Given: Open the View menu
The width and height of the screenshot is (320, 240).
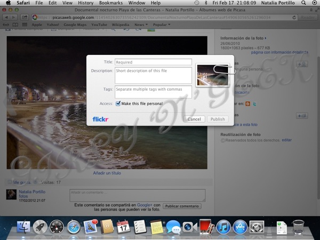Looking at the screenshot, I should coord(67,3).
